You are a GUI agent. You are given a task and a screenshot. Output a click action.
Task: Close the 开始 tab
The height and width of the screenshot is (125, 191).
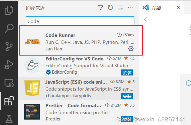[179, 8]
